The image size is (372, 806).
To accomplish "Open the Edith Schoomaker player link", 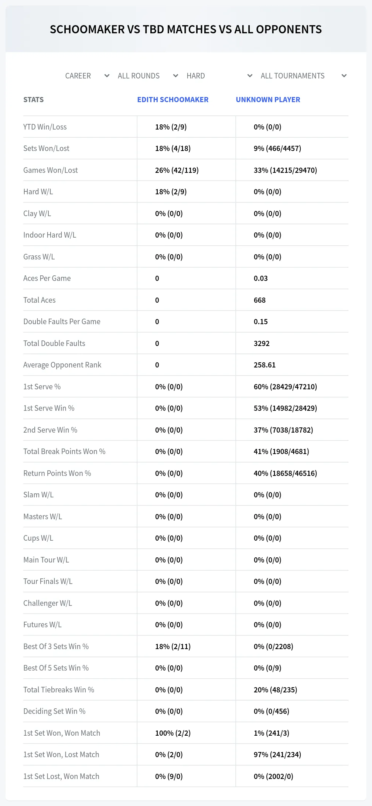I will tap(173, 100).
